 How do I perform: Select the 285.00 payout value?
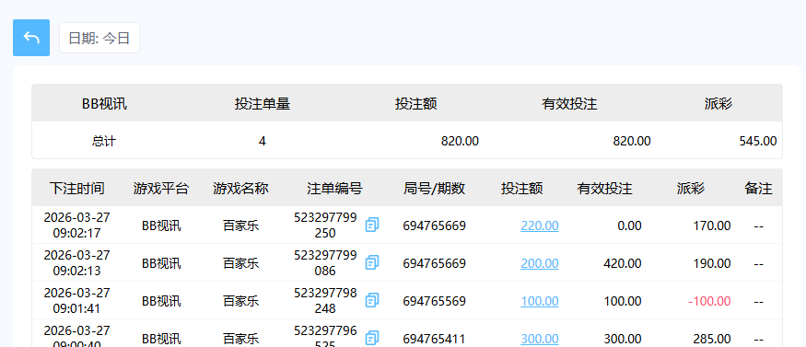712,339
